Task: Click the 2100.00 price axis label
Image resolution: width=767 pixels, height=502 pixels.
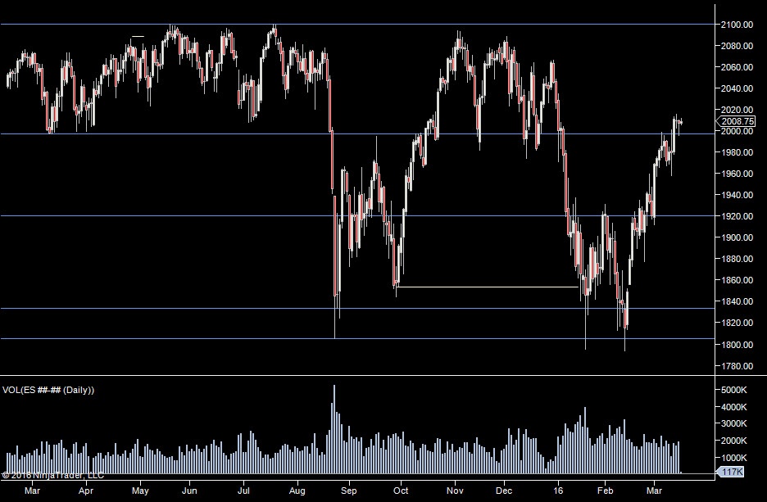Action: click(x=737, y=25)
